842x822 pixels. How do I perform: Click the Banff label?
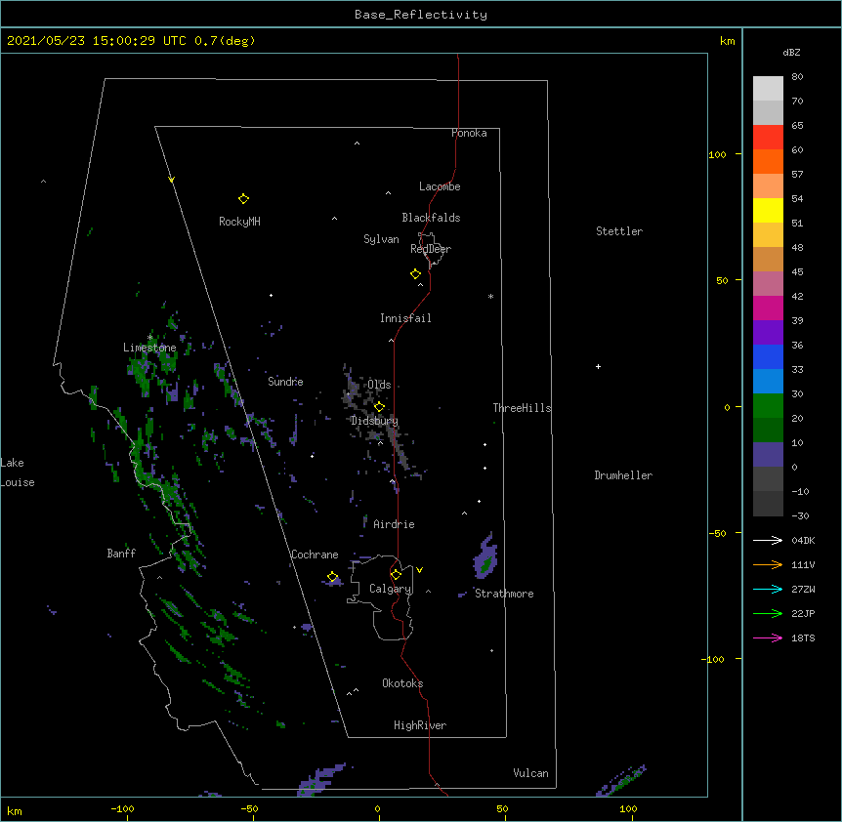[121, 554]
